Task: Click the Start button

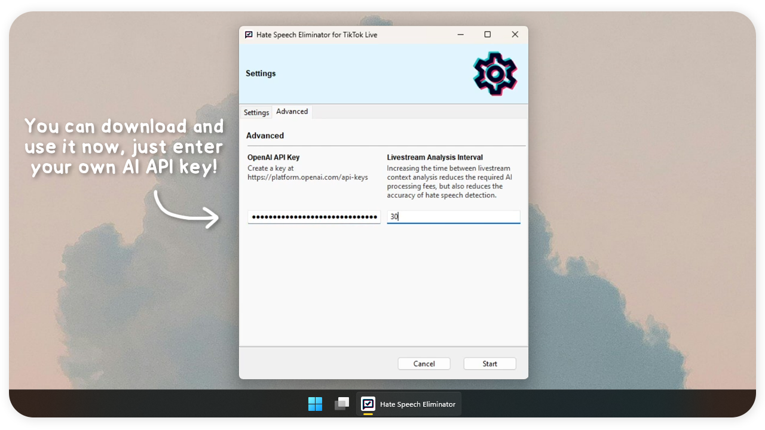Action: (x=490, y=364)
